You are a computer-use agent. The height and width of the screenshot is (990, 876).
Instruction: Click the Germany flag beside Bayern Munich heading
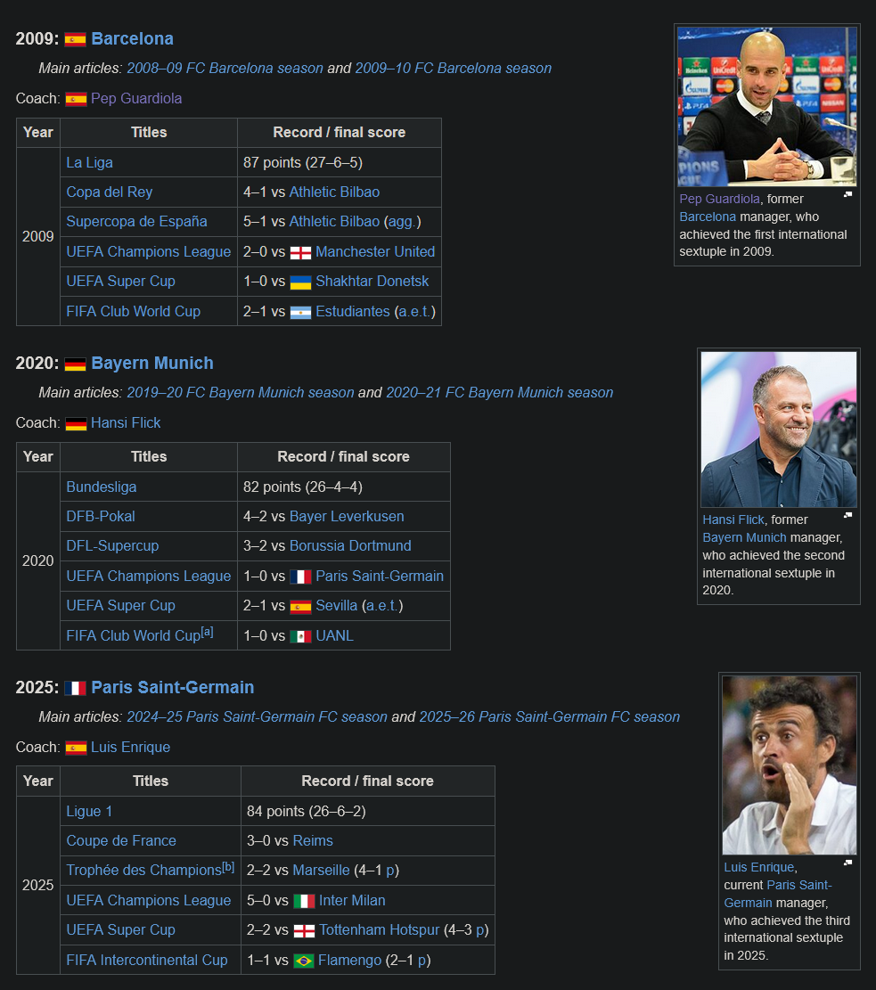(x=75, y=364)
